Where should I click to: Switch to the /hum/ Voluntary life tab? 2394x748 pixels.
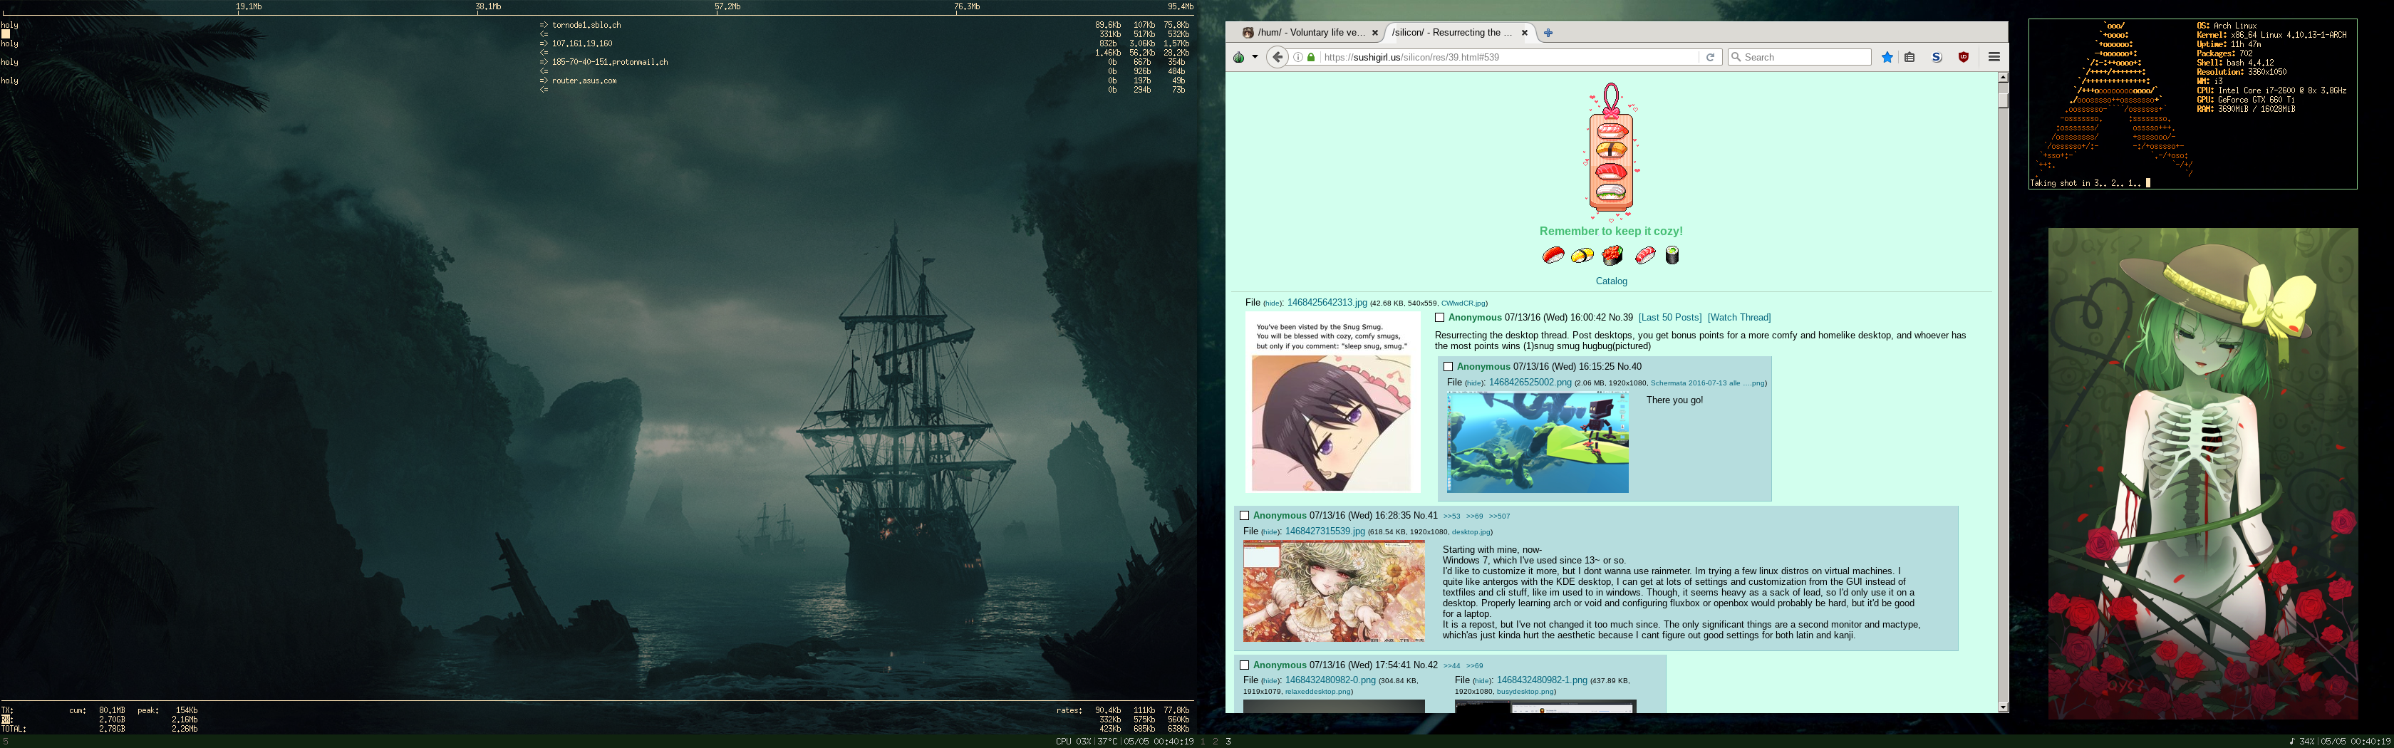click(x=1310, y=33)
